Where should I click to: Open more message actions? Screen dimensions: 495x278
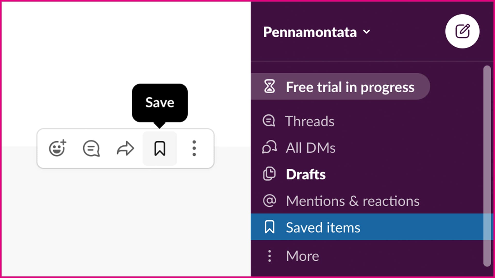coord(194,148)
